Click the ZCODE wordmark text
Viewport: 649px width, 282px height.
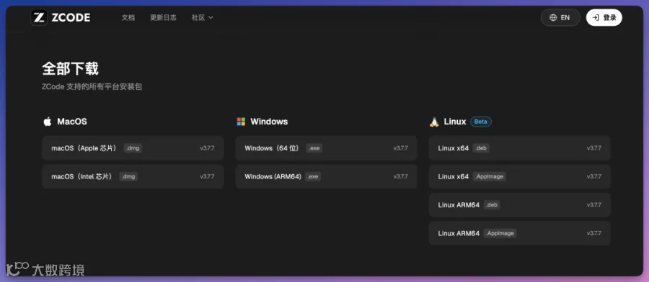tap(71, 18)
